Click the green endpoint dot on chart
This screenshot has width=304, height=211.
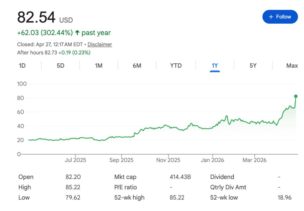(x=296, y=96)
